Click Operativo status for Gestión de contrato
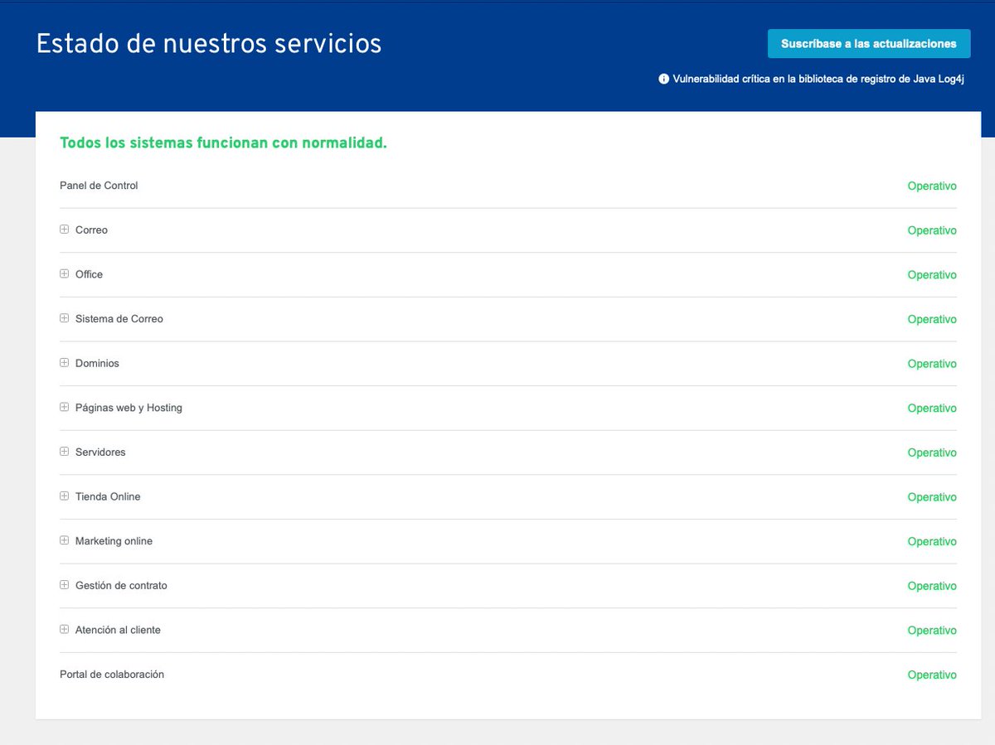The image size is (995, 745). 932,586
